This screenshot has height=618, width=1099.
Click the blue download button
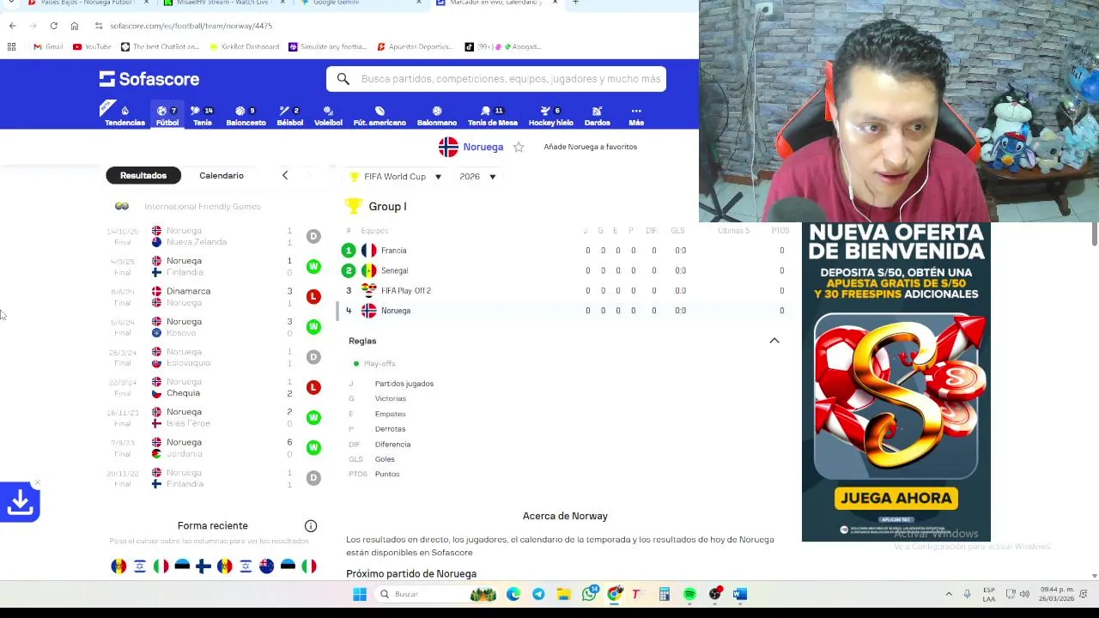point(20,503)
